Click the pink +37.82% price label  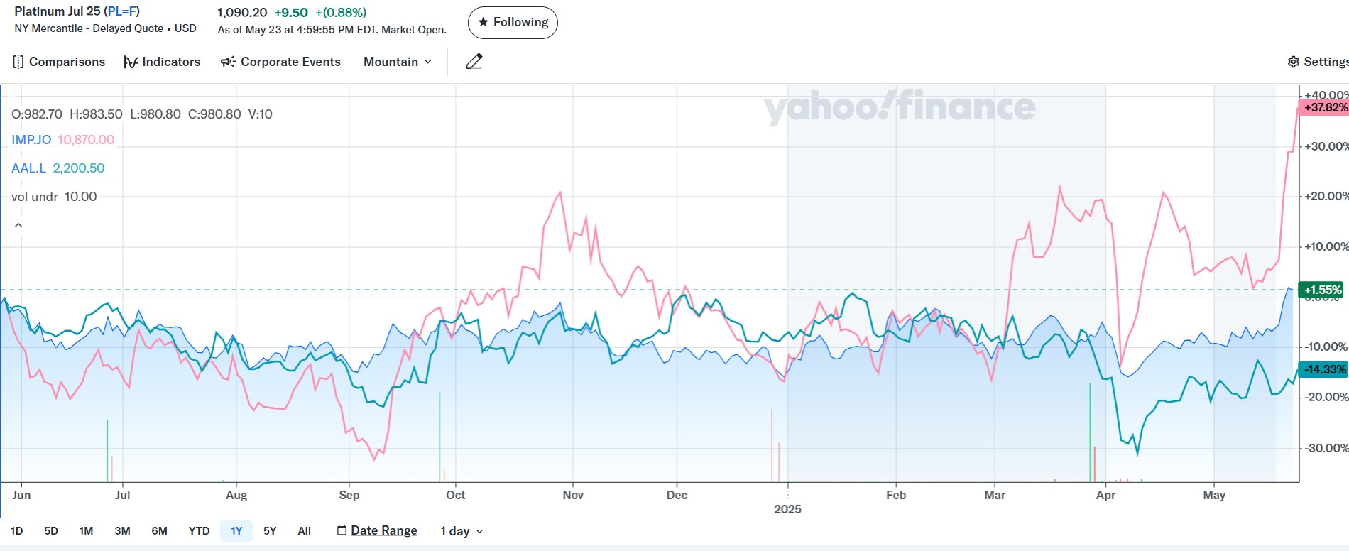tap(1325, 107)
